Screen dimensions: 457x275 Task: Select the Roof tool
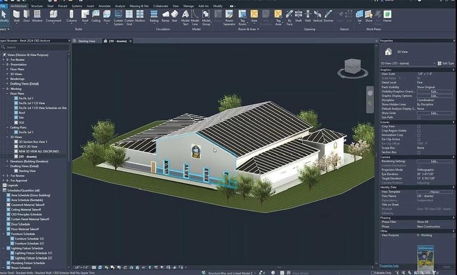85,15
